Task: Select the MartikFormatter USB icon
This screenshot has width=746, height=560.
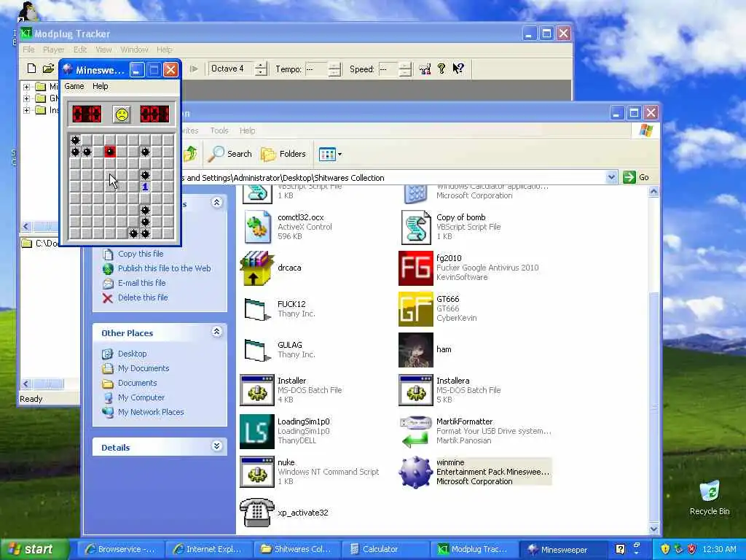Action: [x=415, y=432]
